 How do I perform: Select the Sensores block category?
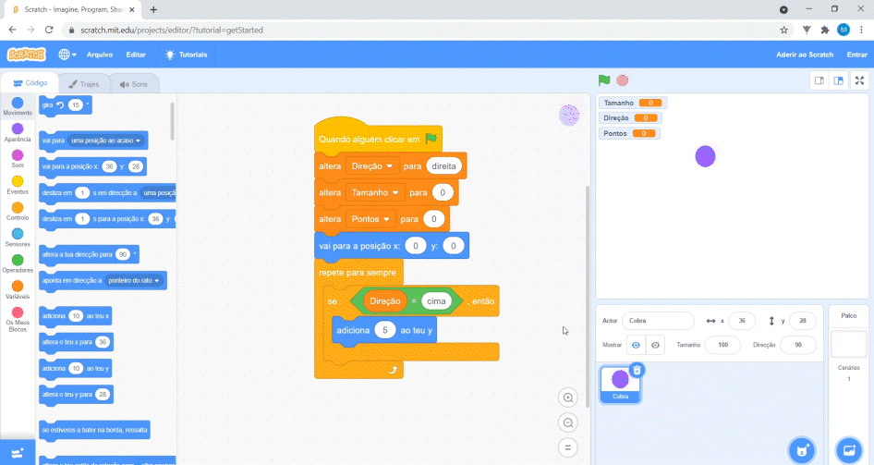tap(18, 237)
